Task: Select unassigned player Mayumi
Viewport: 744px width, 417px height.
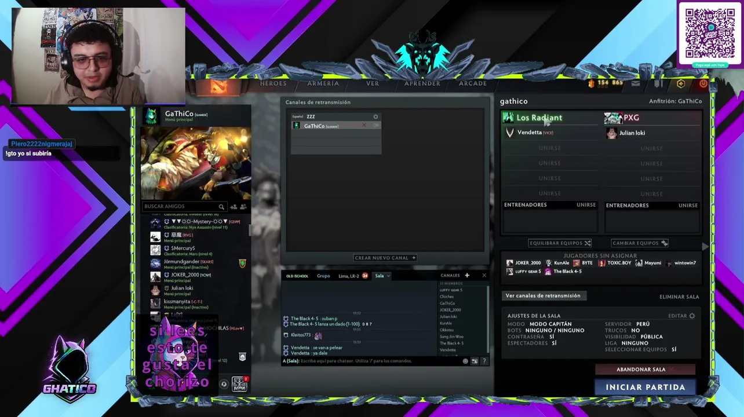Action: tap(648, 263)
